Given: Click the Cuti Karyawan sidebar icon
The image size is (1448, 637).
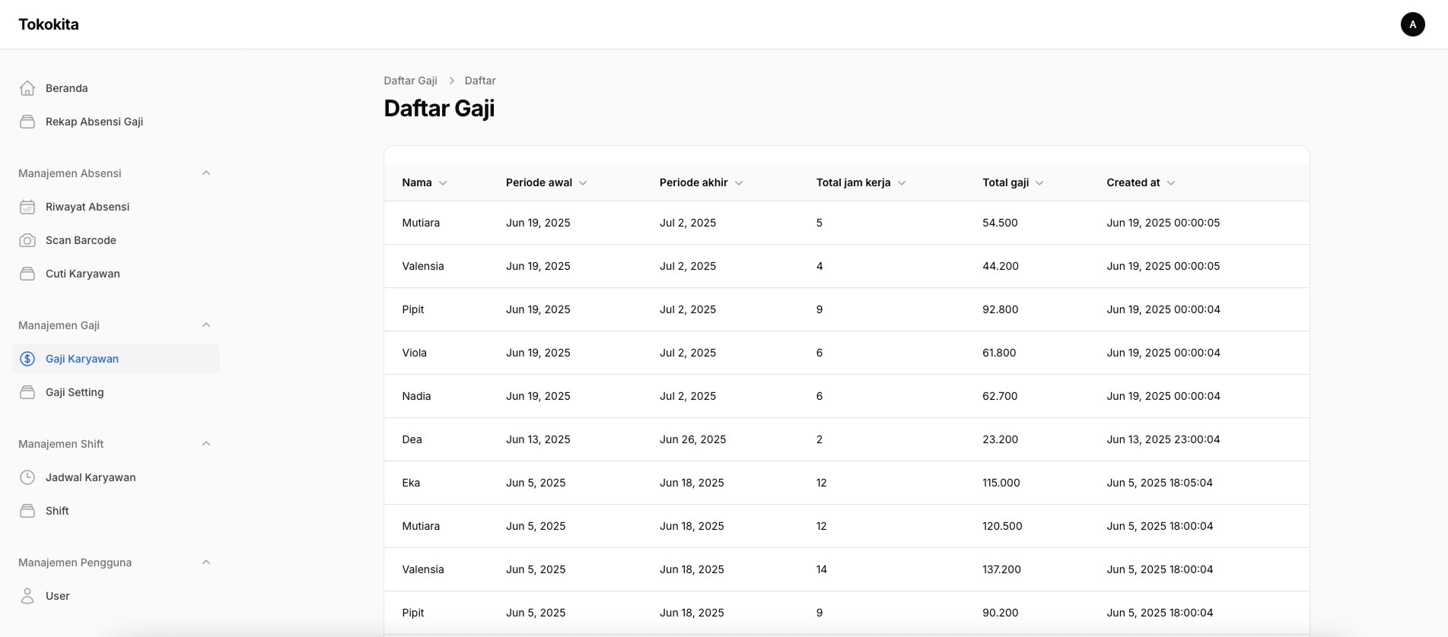Looking at the screenshot, I should click(x=27, y=274).
